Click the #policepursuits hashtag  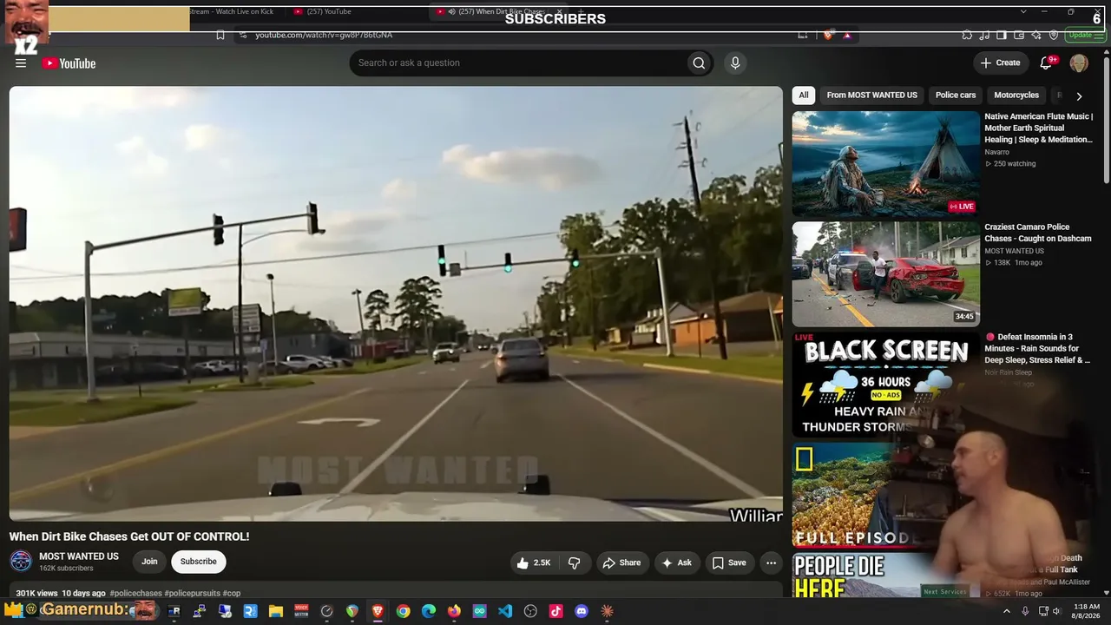192,593
